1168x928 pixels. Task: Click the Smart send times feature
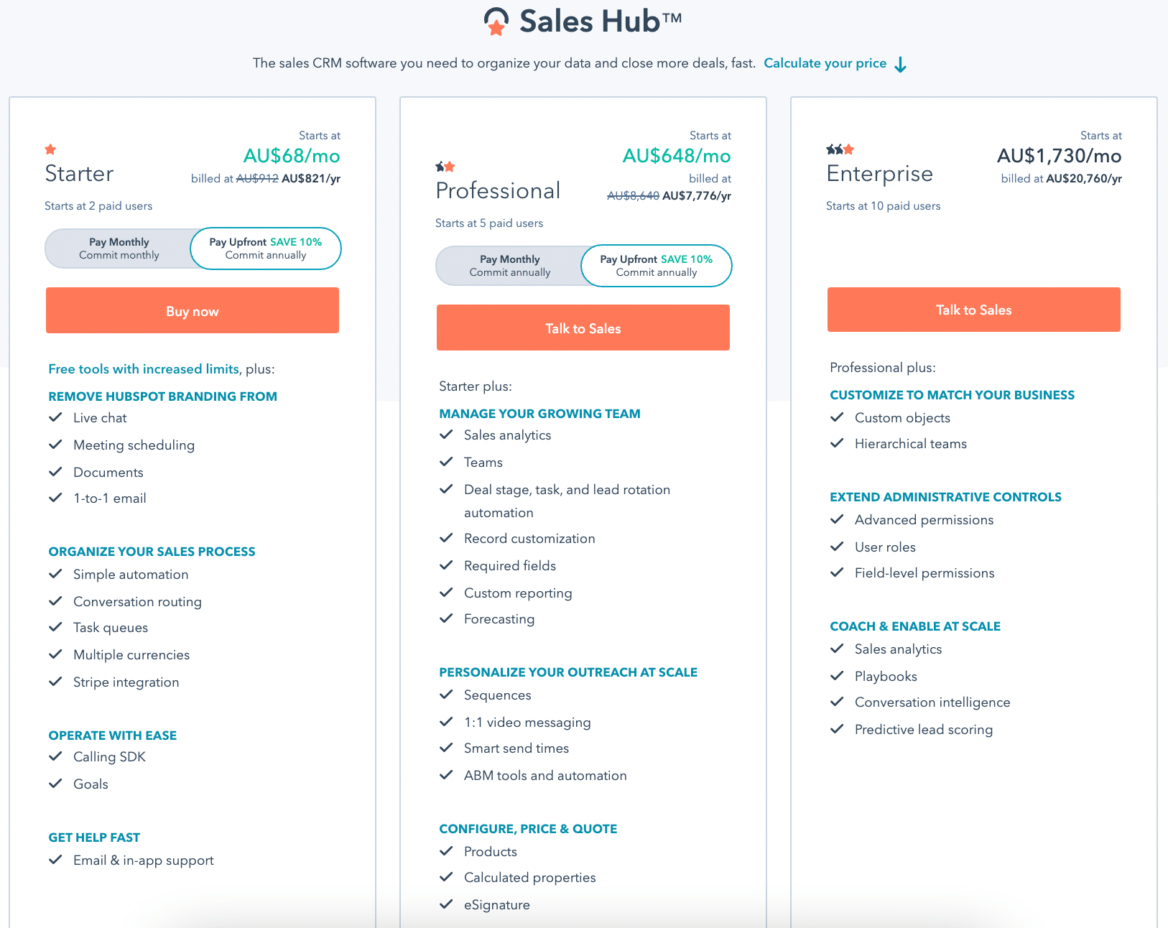tap(516, 748)
